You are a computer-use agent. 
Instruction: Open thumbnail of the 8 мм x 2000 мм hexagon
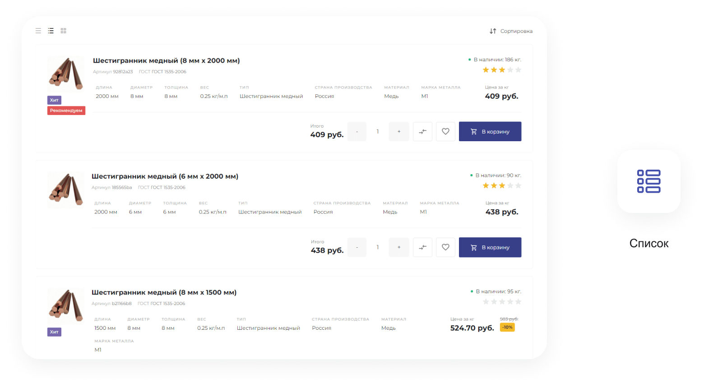66,74
